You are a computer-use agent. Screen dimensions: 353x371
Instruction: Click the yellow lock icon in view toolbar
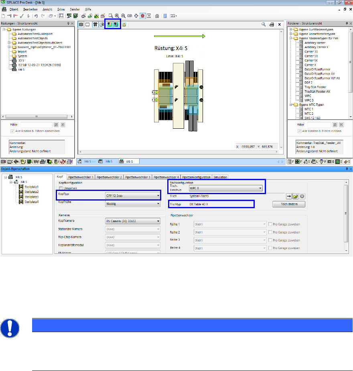(124, 24)
